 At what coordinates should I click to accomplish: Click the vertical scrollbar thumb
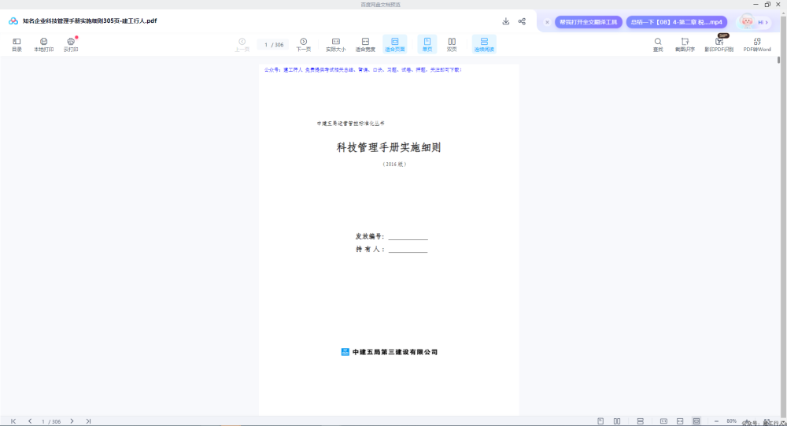click(778, 60)
